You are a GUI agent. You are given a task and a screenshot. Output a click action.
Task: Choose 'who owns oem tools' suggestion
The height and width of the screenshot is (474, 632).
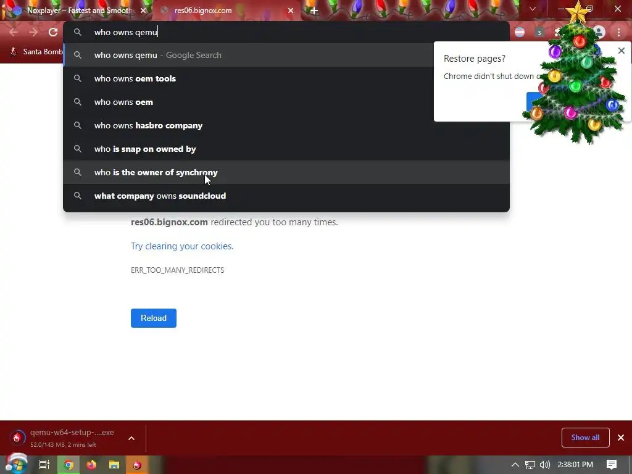coord(286,78)
